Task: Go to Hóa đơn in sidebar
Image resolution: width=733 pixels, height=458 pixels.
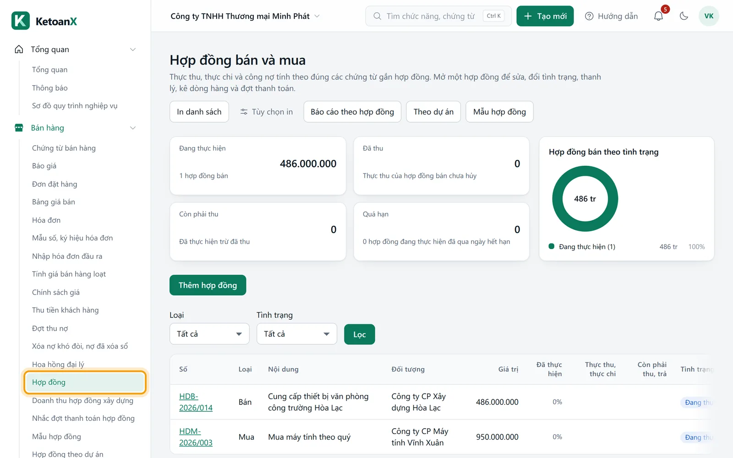Action: pos(46,220)
